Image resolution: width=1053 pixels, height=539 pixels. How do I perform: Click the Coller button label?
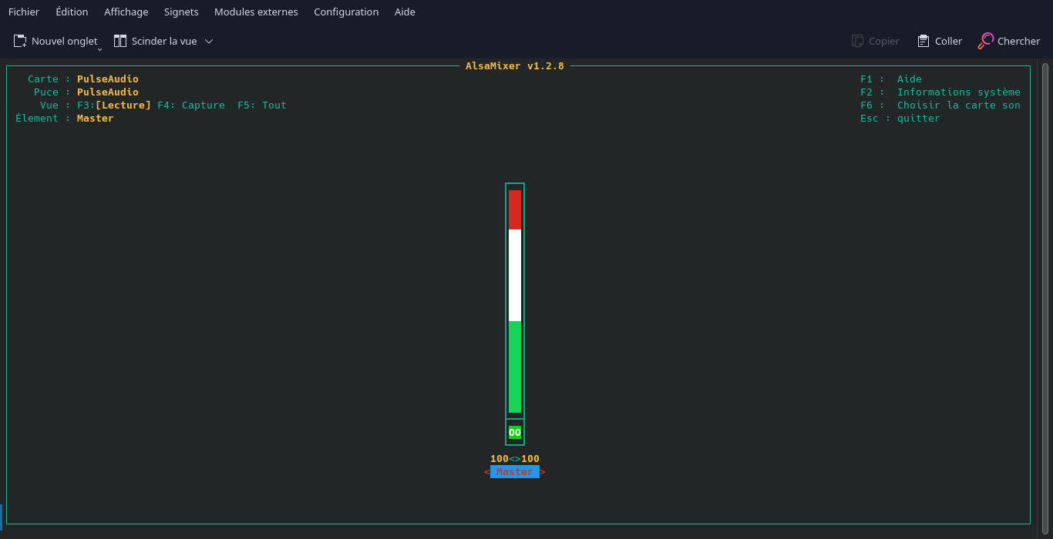pyautogui.click(x=948, y=41)
